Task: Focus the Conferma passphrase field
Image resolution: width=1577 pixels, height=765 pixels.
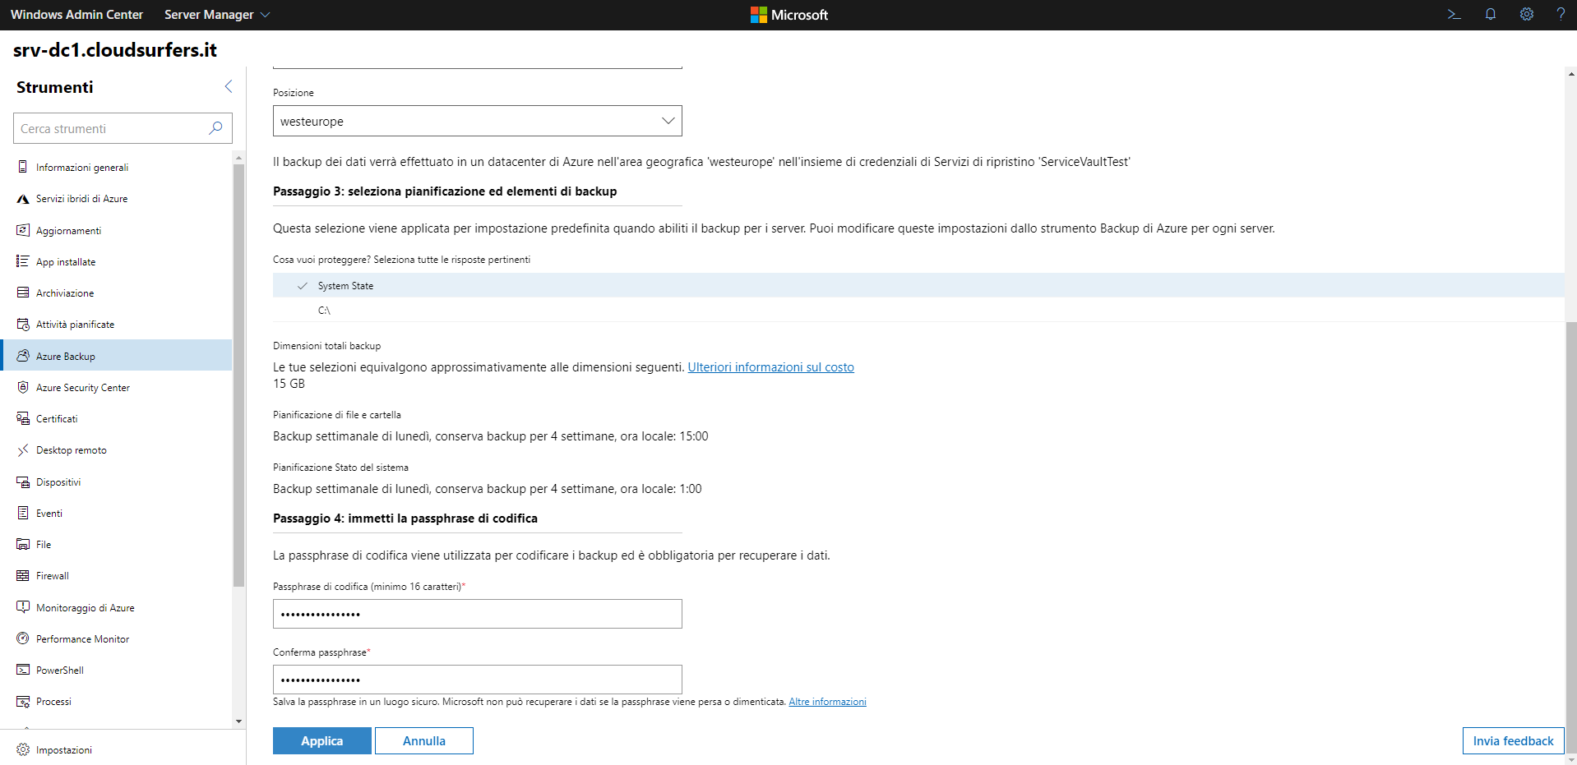Action: (x=478, y=680)
